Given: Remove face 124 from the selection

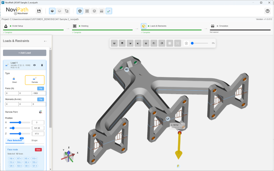Looking at the screenshot, I should point(11,166).
